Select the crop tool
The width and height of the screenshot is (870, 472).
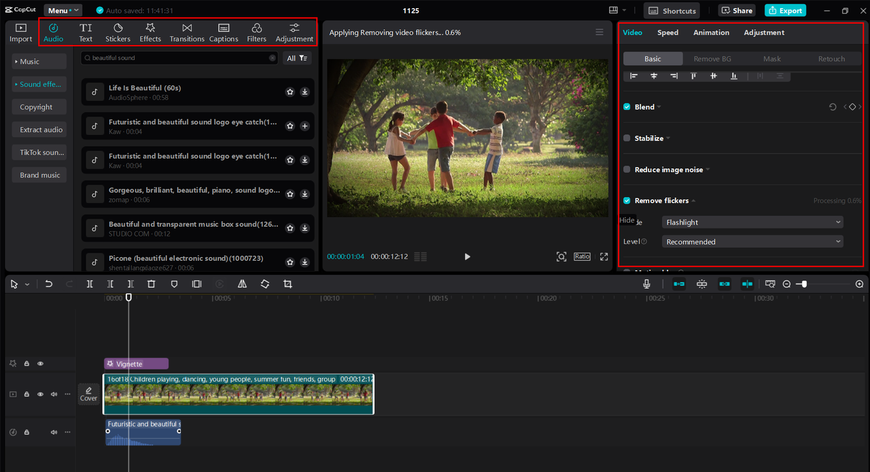(x=288, y=284)
